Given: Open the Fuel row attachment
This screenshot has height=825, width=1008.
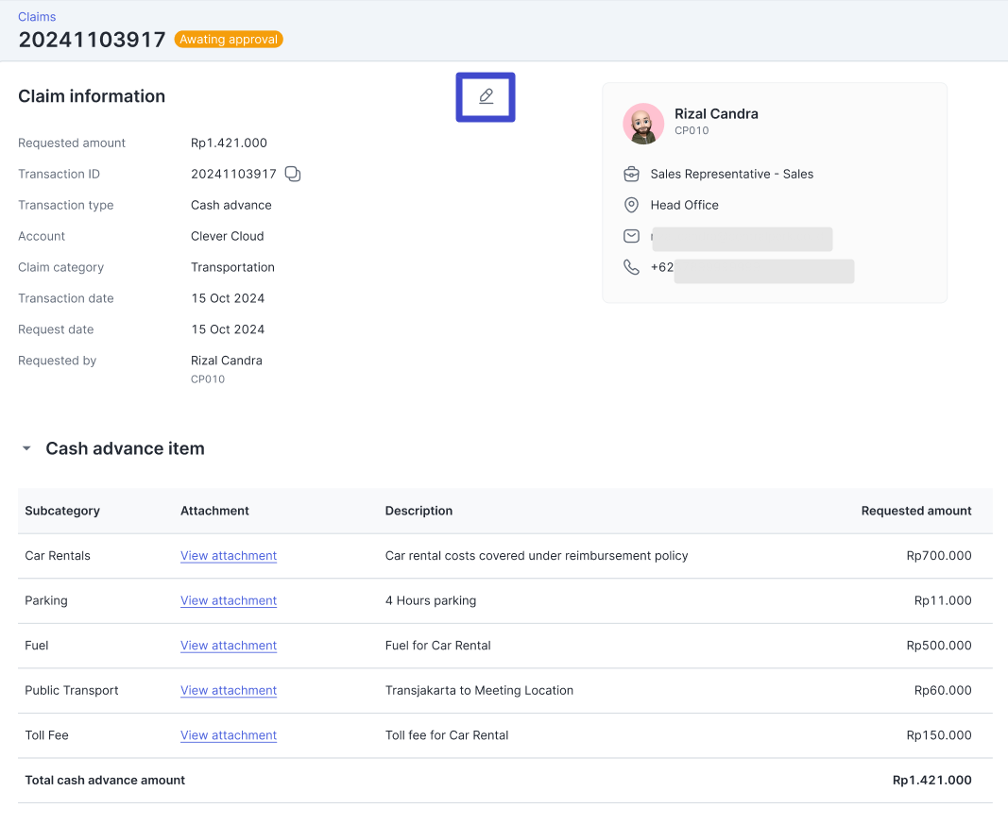Looking at the screenshot, I should click(x=229, y=646).
